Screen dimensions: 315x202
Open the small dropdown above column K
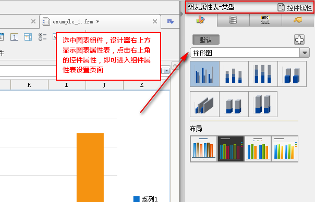point(167,71)
